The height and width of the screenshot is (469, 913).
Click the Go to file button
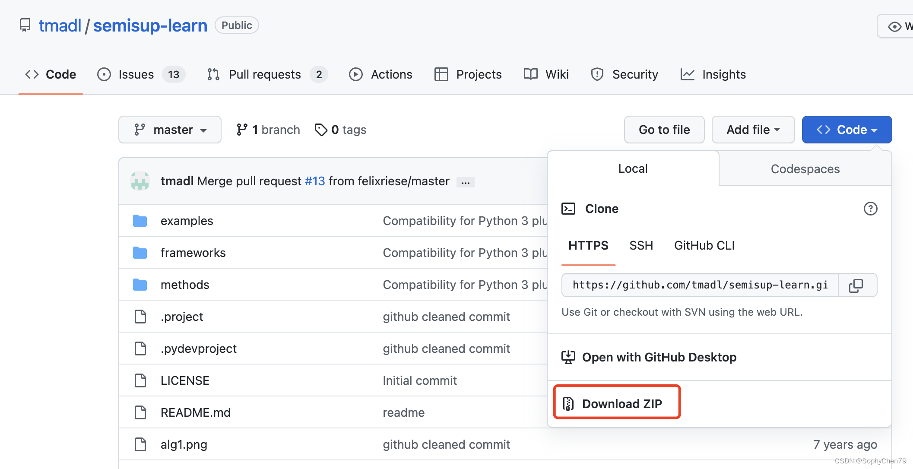coord(664,130)
